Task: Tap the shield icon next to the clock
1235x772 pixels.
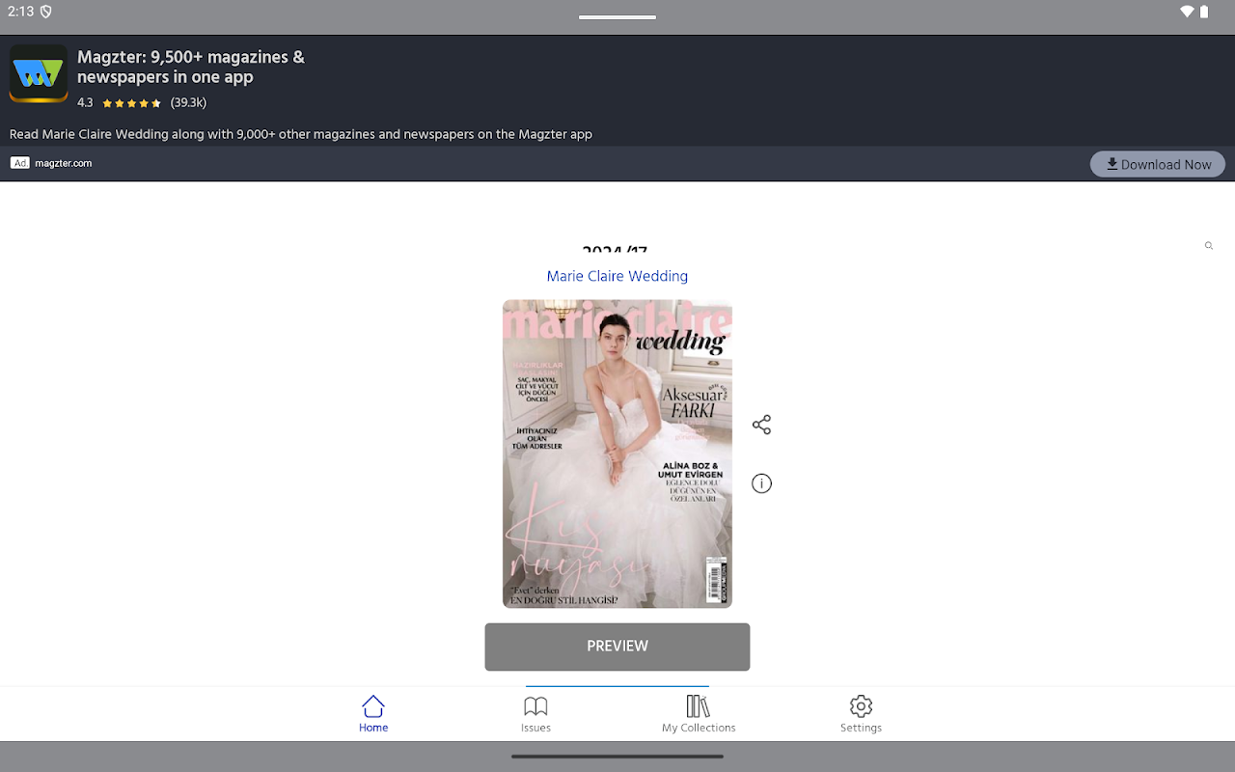Action: pos(45,12)
